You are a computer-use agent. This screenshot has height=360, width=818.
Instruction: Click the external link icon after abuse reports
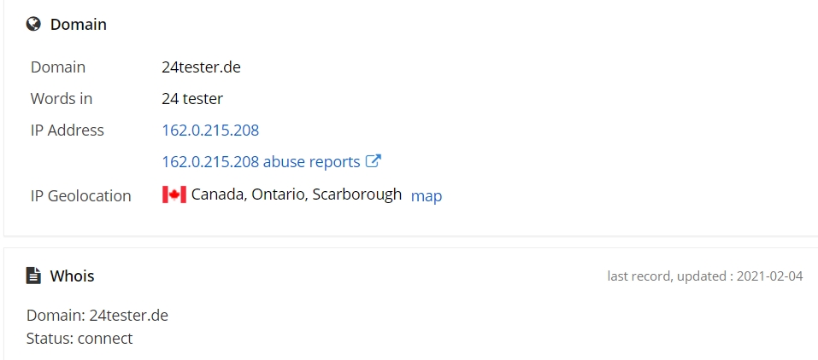click(x=373, y=161)
